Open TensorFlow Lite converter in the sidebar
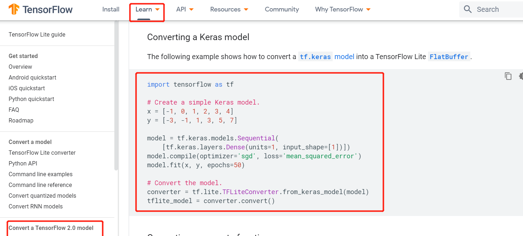The width and height of the screenshot is (523, 236). tap(42, 153)
